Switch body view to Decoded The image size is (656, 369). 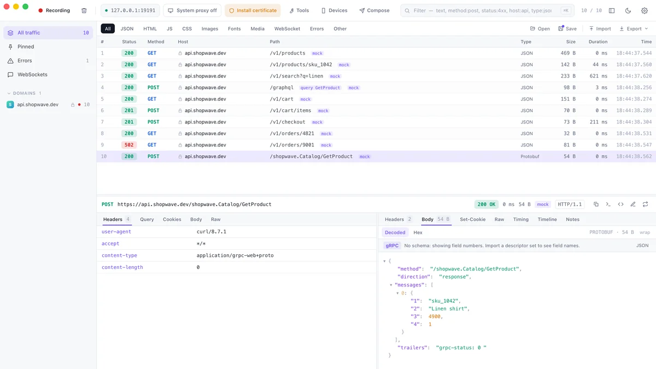point(395,232)
